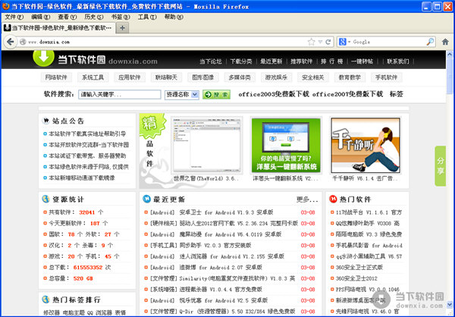Open 最近更新 in top navigation

pos(271,61)
